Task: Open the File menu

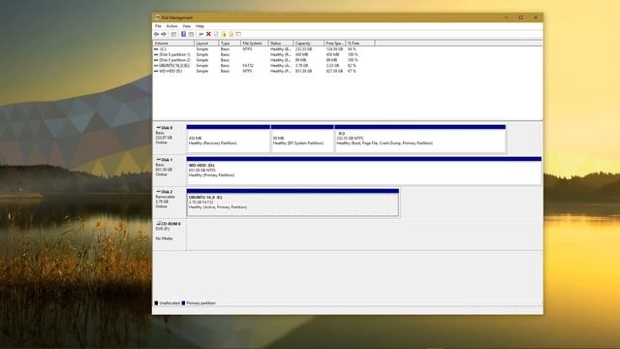Action: click(158, 26)
